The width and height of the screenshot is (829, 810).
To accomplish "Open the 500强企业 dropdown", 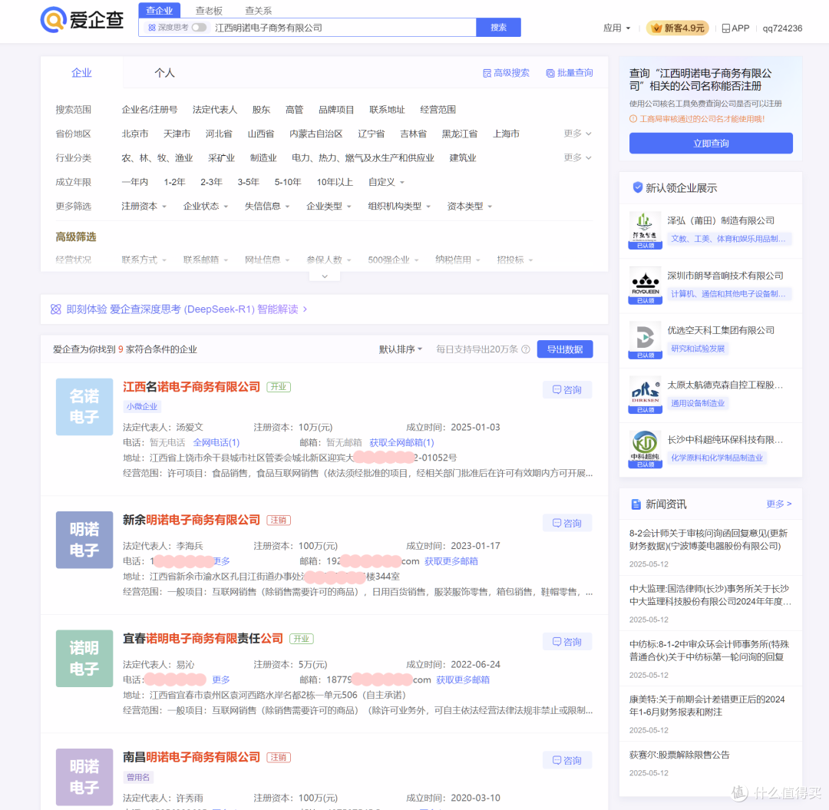I will pyautogui.click(x=393, y=260).
